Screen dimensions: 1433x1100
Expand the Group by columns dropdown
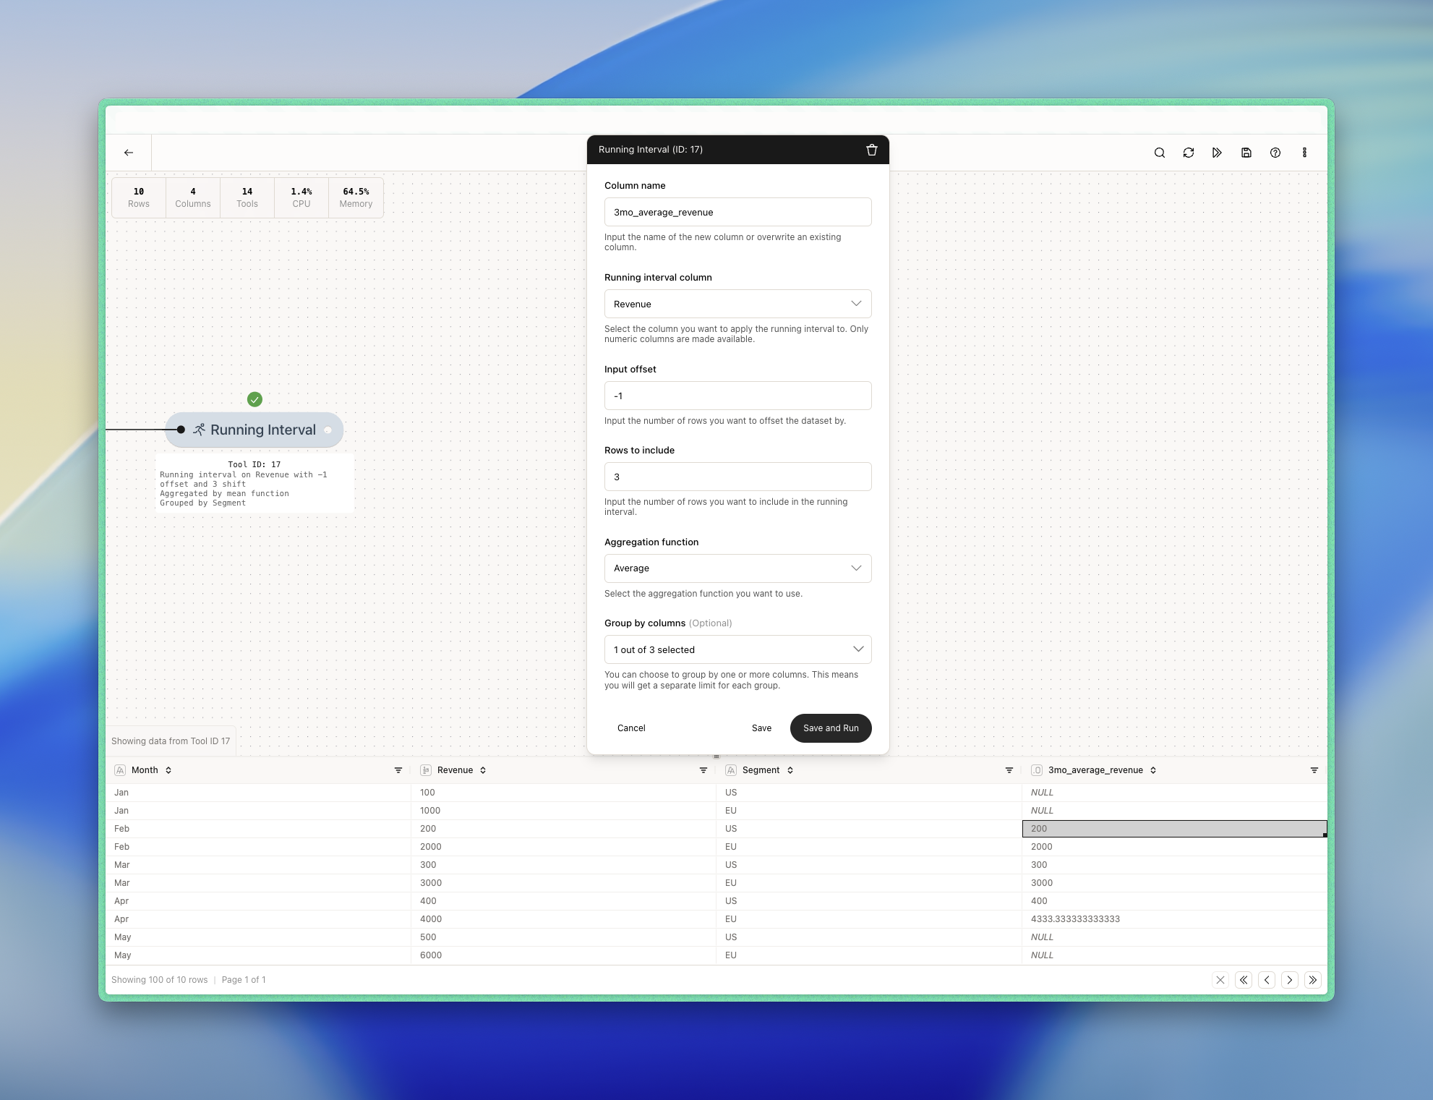(x=737, y=649)
